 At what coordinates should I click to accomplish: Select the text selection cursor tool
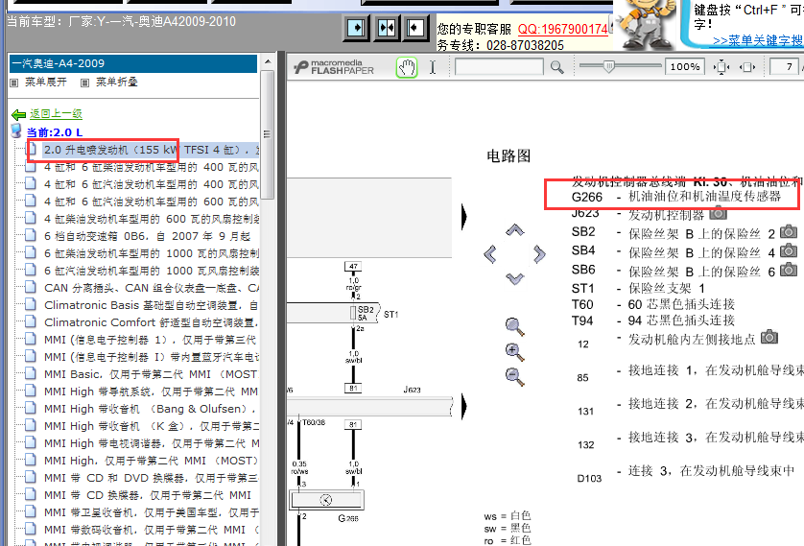pos(433,67)
